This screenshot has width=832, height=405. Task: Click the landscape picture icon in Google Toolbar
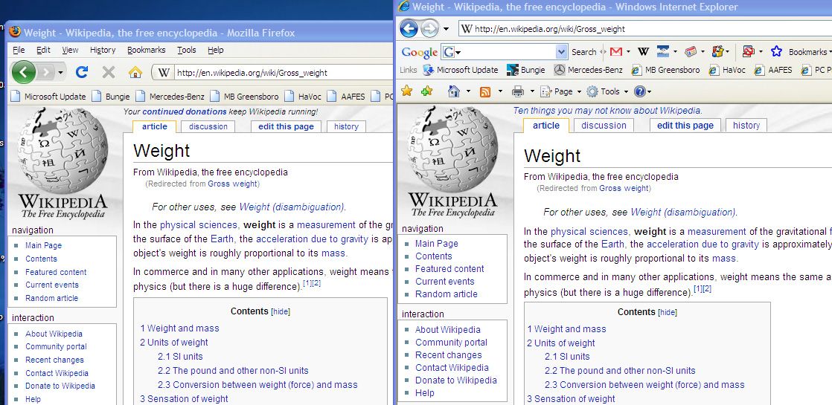(x=663, y=51)
